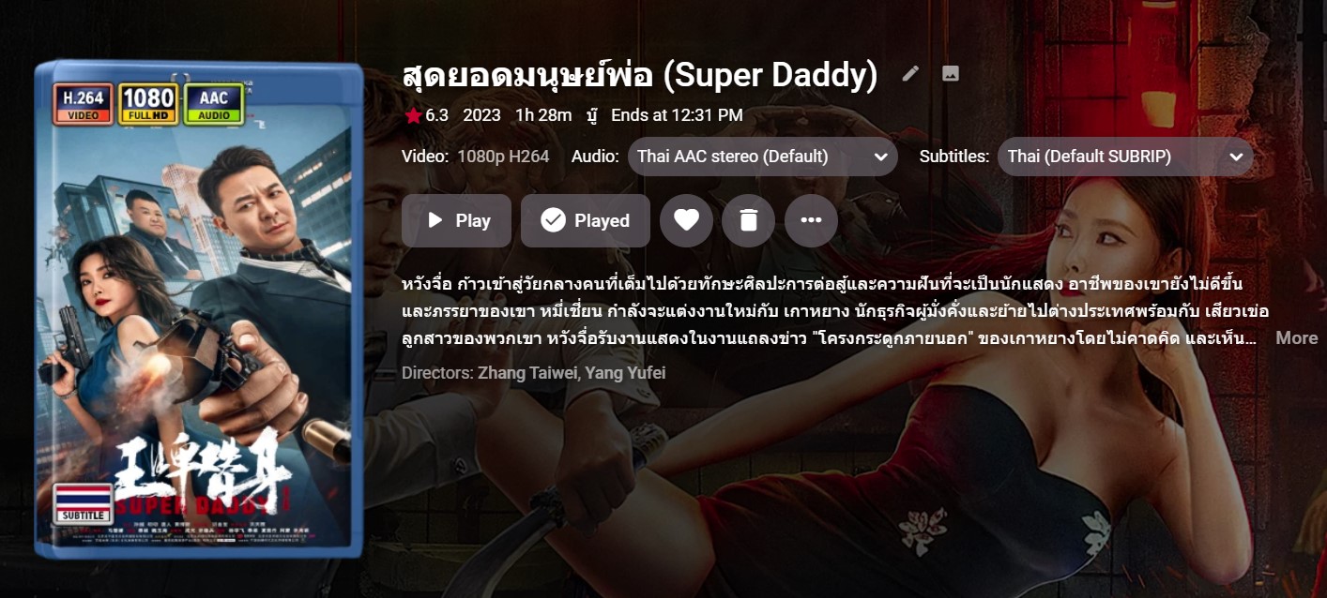The height and width of the screenshot is (598, 1327).
Task: Open the edit images icon beside title
Action: 951,73
